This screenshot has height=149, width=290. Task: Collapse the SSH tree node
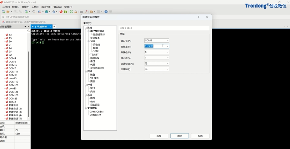(88, 41)
